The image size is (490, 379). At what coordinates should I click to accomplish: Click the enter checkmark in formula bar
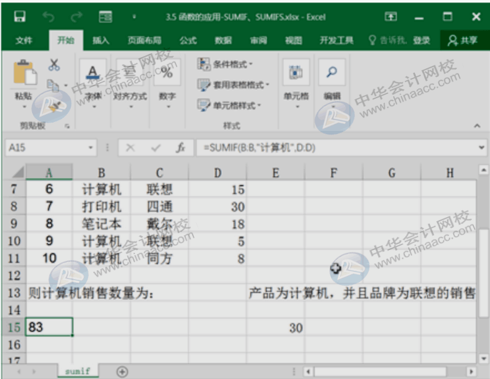[x=156, y=148]
